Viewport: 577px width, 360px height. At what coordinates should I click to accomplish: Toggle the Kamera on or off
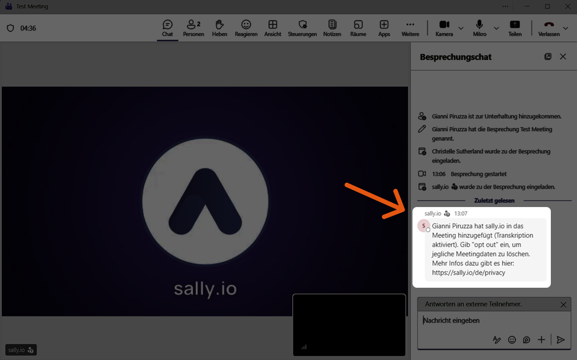pos(444,28)
